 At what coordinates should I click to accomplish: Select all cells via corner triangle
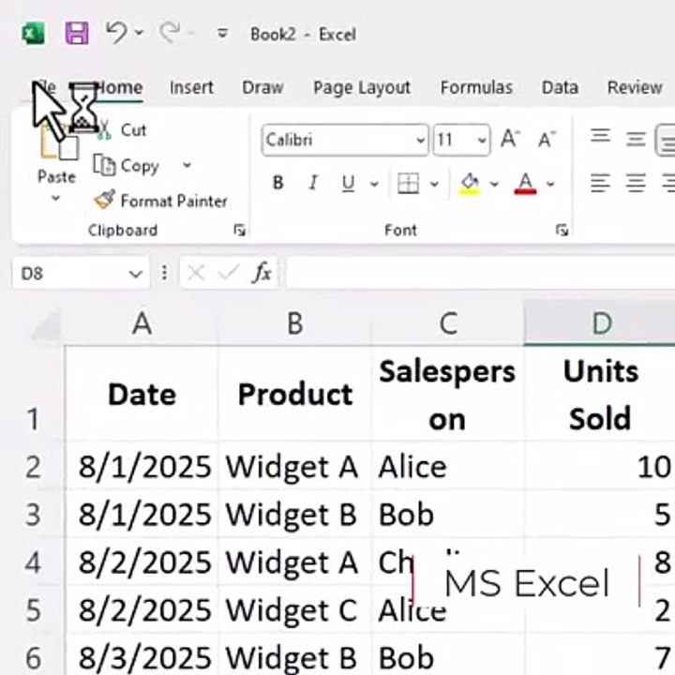point(45,325)
